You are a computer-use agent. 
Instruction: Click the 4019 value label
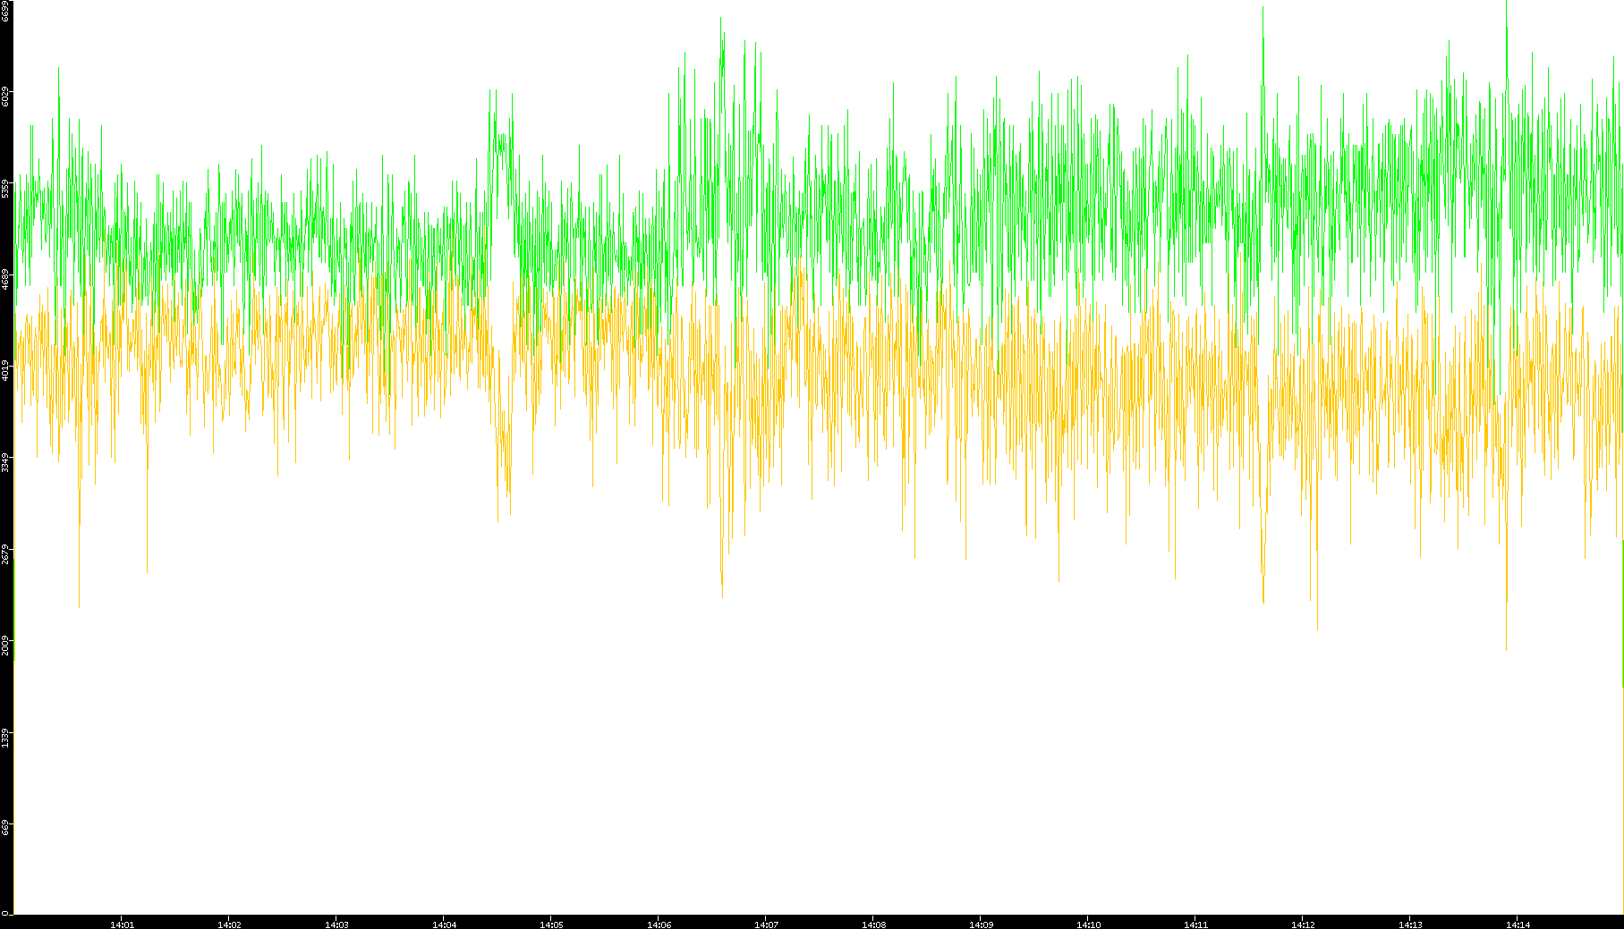click(5, 371)
